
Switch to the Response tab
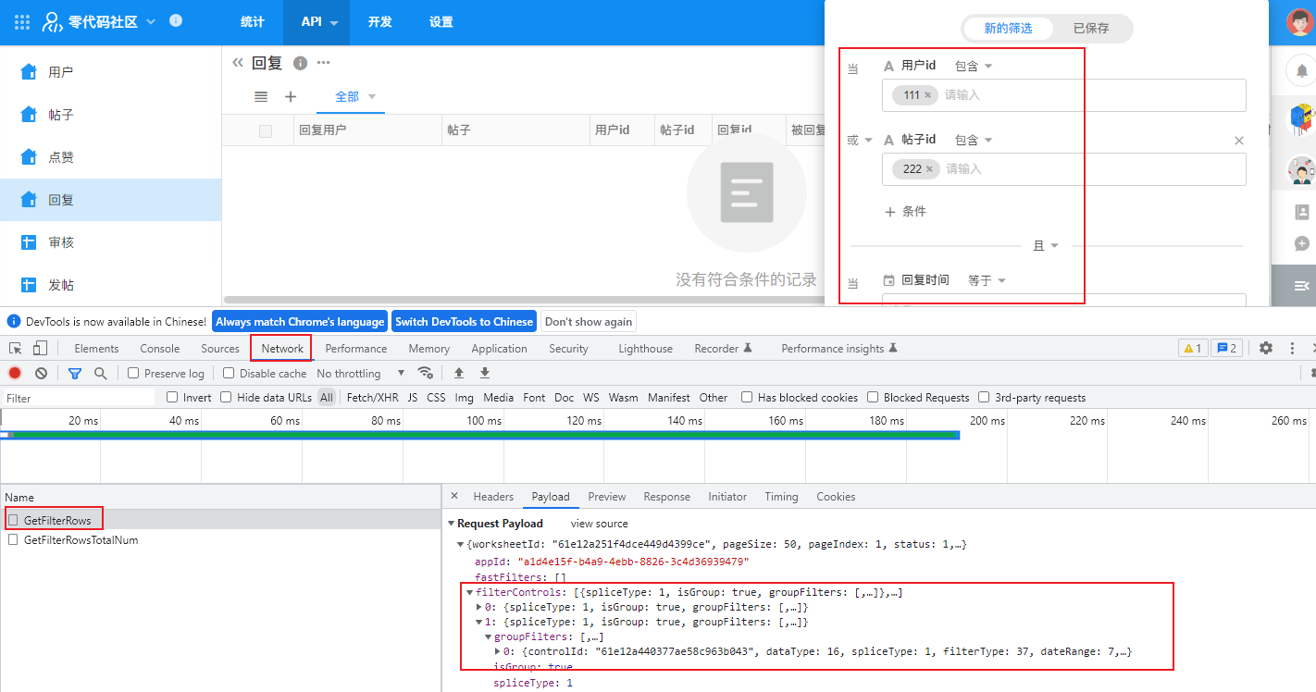pyautogui.click(x=666, y=497)
